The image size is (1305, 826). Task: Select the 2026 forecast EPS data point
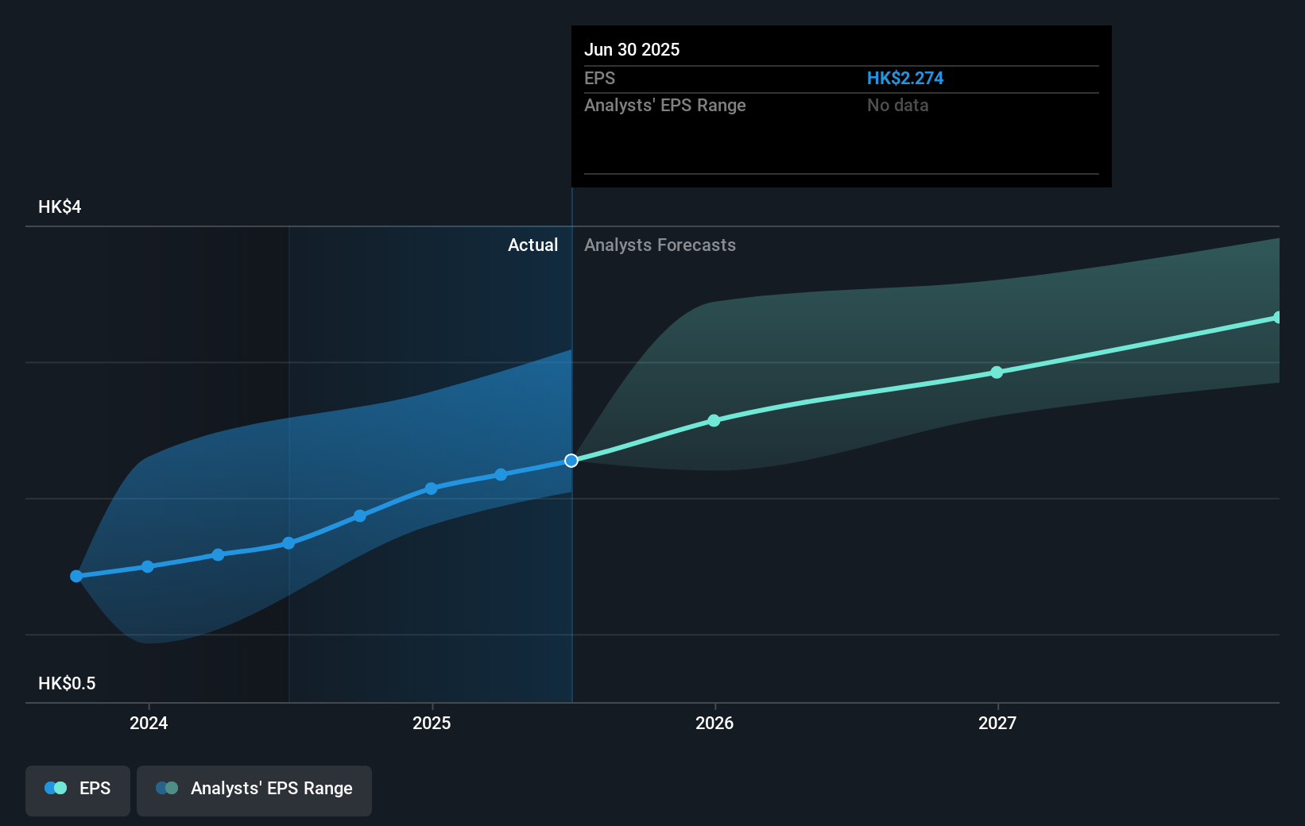[714, 420]
